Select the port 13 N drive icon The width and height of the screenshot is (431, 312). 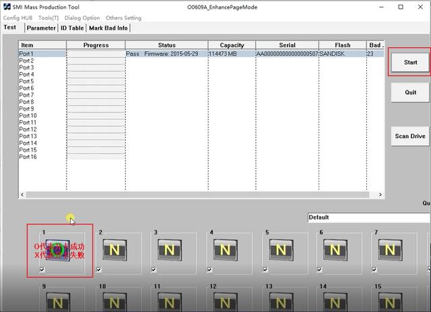tap(281, 302)
